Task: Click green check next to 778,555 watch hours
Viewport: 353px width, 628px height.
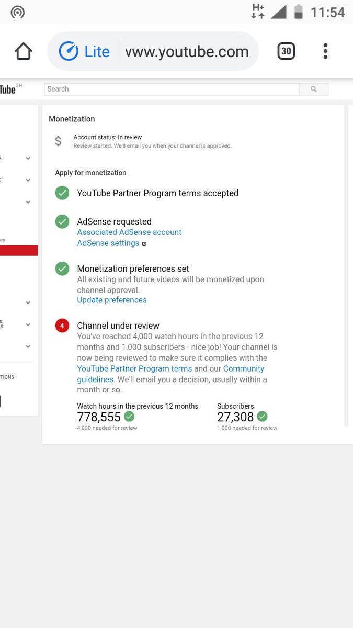Action: point(129,417)
